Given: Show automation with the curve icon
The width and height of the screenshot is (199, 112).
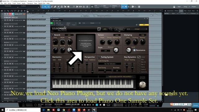Looking at the screenshot, I should [x=12, y=11].
